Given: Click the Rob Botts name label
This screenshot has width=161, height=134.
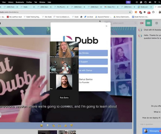Looking at the screenshot, I should coord(64,98).
